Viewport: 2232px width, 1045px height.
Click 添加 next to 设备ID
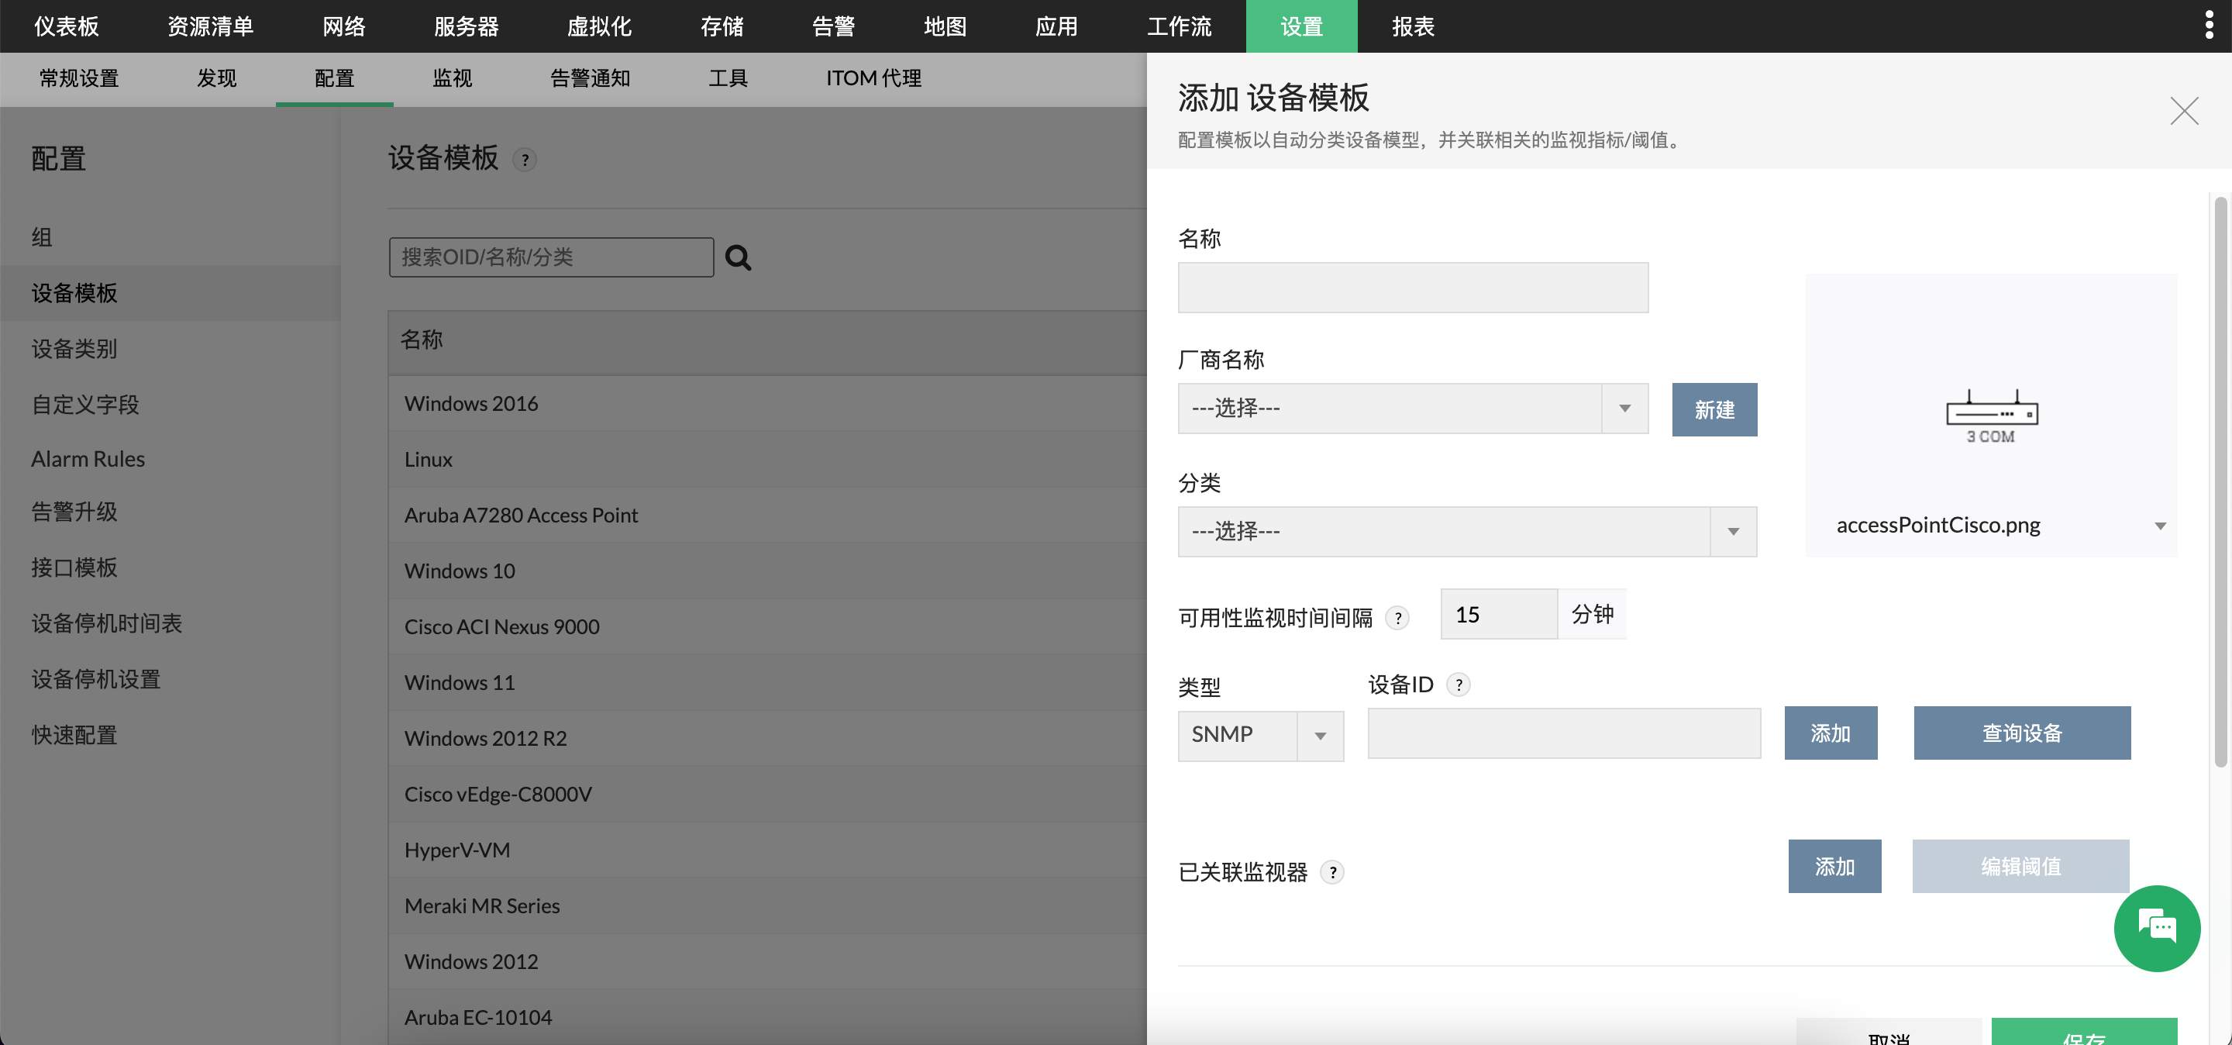click(1831, 733)
